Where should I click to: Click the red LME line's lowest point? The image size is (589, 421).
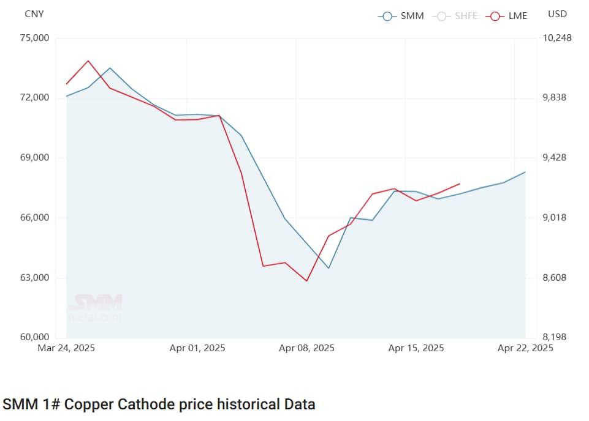[306, 281]
